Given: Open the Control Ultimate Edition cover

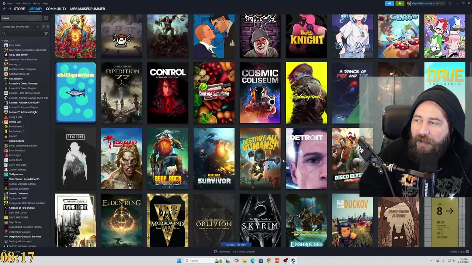Looking at the screenshot, I should tap(168, 93).
